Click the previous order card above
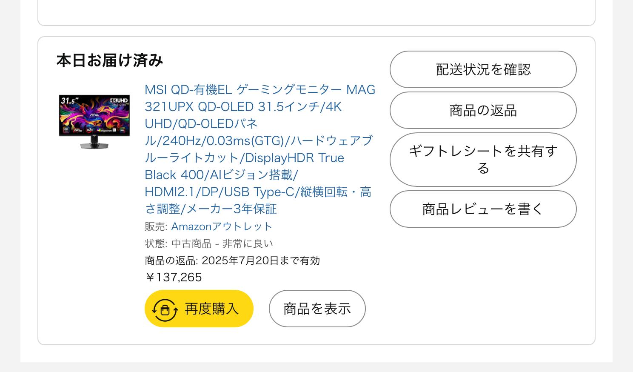The image size is (633, 372). (x=316, y=13)
